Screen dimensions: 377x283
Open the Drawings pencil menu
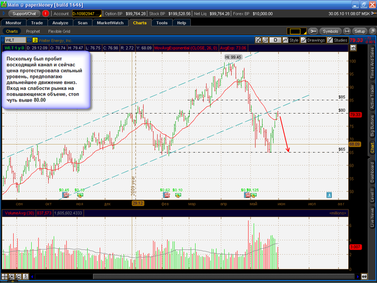tap(313, 40)
